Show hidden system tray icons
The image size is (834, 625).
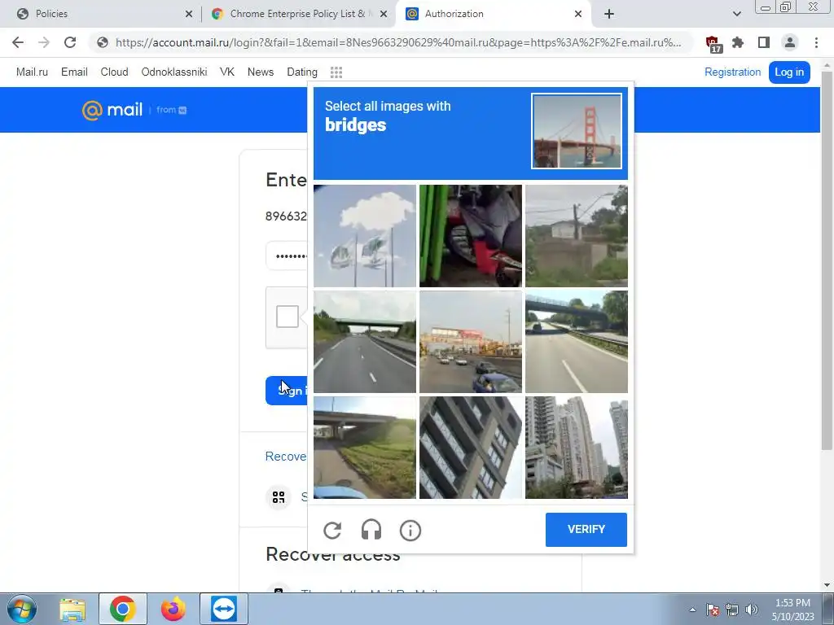[x=692, y=610]
